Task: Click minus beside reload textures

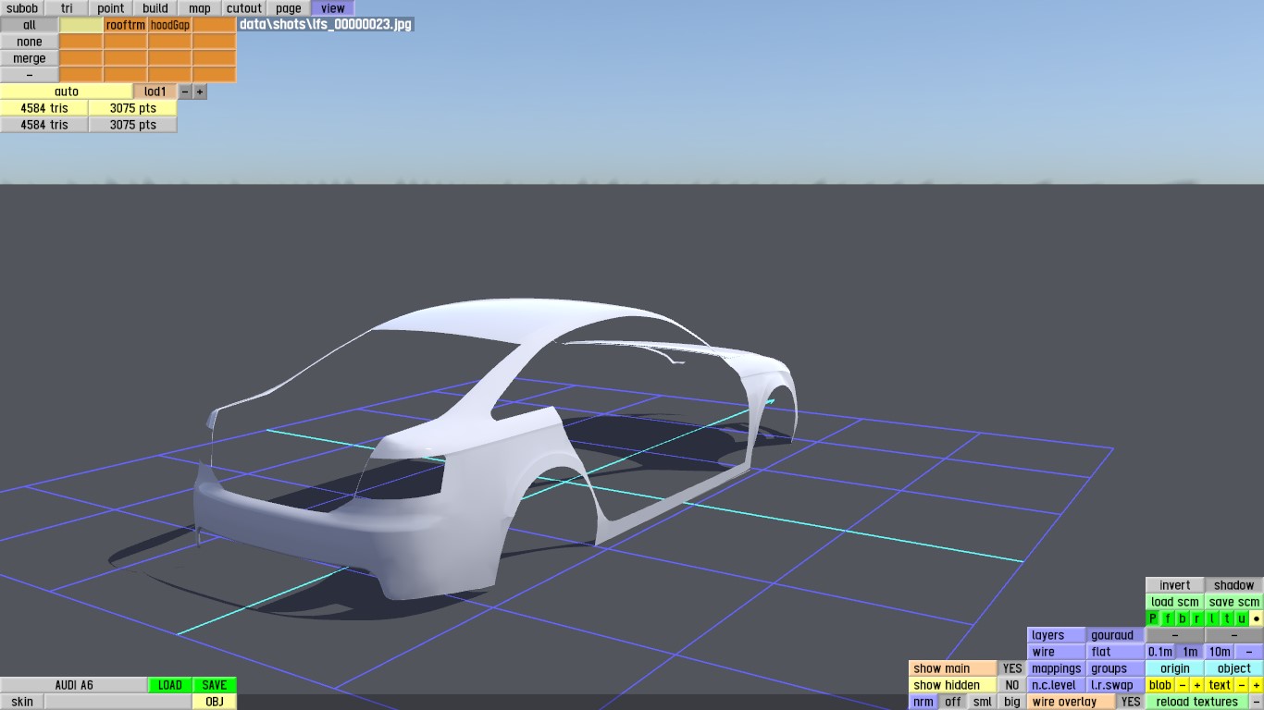Action: point(1257,702)
